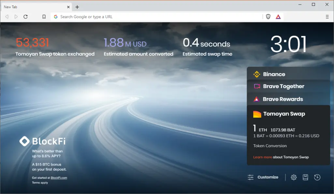This screenshot has height=194, width=334.
Task: Expand the Binance widget
Action: pyautogui.click(x=288, y=73)
